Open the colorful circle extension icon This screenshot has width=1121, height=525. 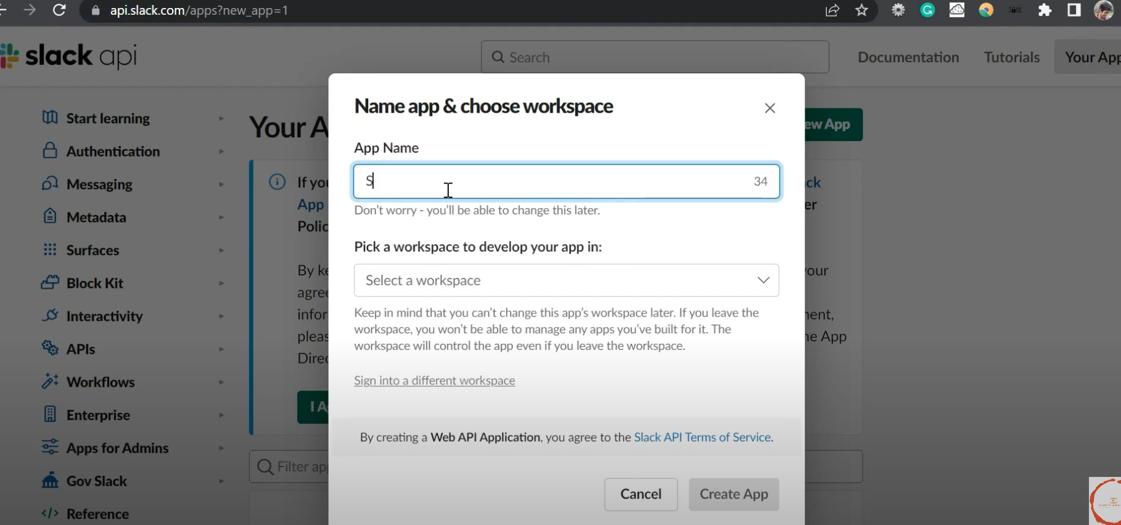pyautogui.click(x=986, y=10)
